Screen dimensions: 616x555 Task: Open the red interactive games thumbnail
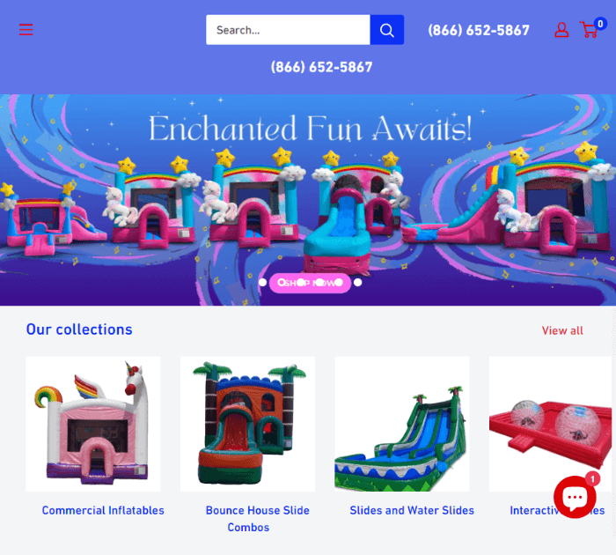pyautogui.click(x=550, y=424)
